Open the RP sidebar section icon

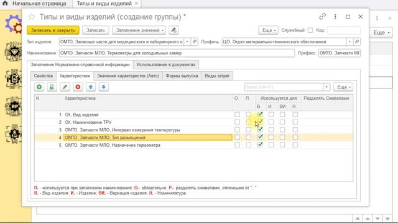pyautogui.click(x=14, y=107)
